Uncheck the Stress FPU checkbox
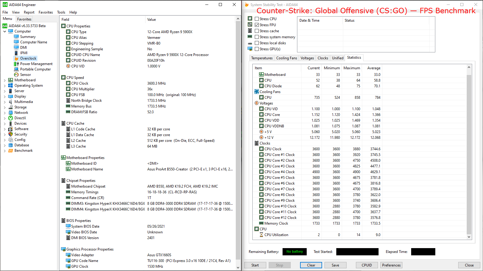Viewport: 483px width, 271px height. click(257, 25)
